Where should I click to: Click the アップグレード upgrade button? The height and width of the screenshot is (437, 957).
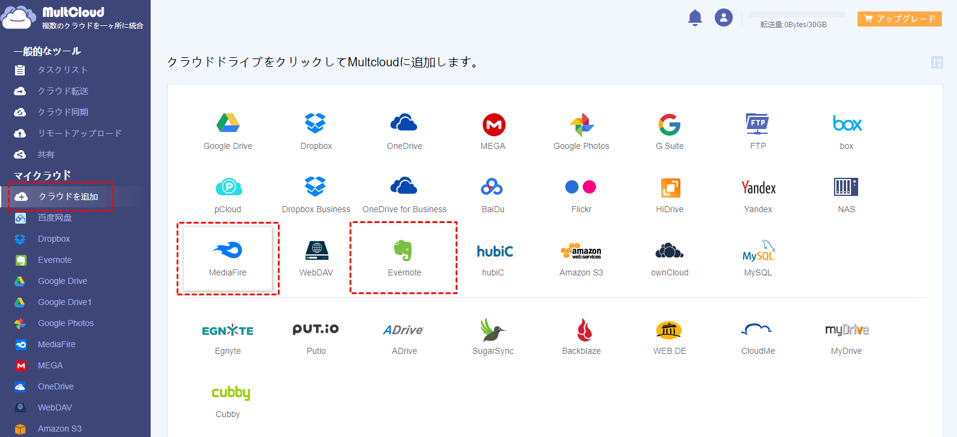tap(900, 19)
